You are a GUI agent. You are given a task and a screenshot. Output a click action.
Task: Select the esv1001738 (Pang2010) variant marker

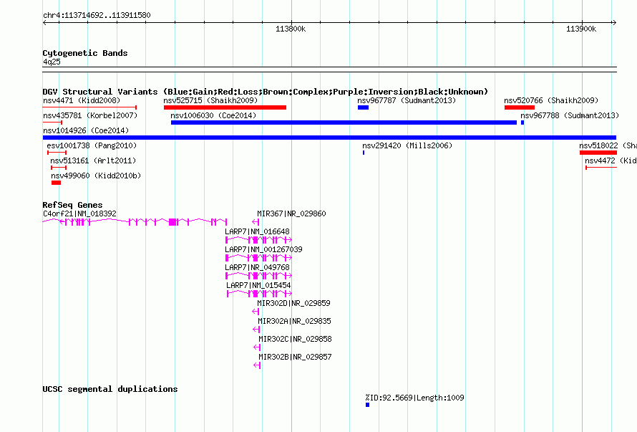57,153
